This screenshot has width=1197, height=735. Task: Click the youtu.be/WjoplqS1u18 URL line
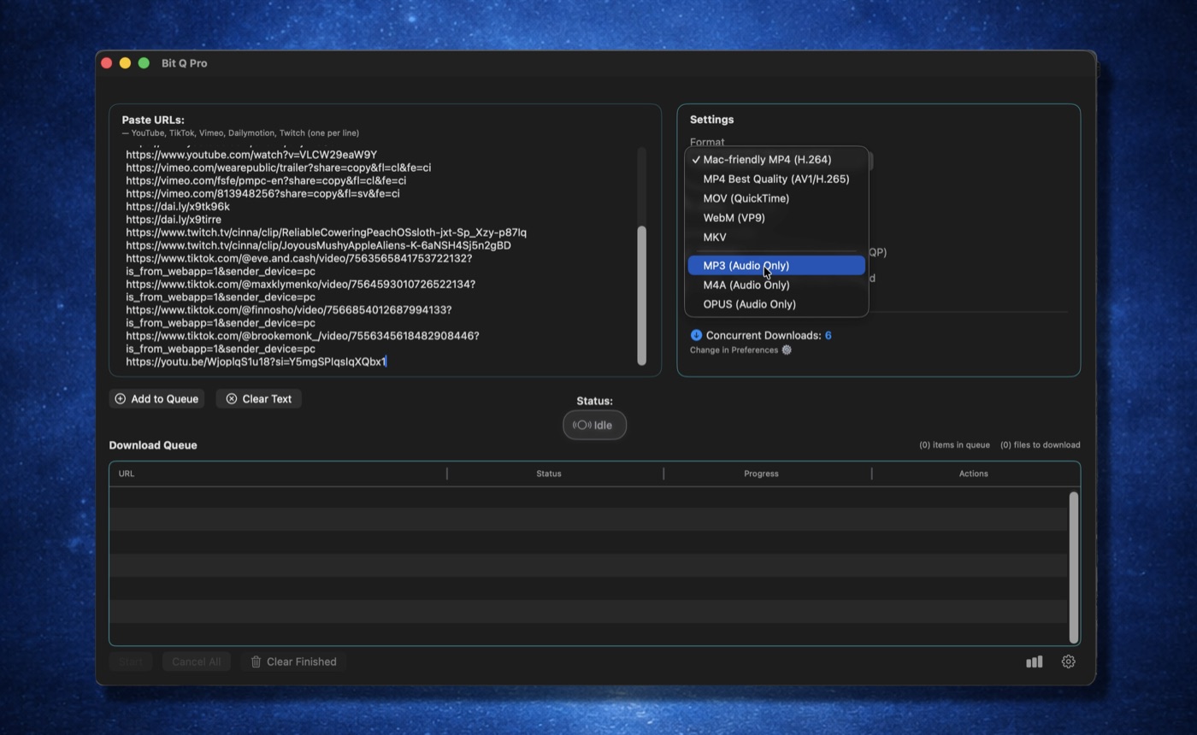256,362
